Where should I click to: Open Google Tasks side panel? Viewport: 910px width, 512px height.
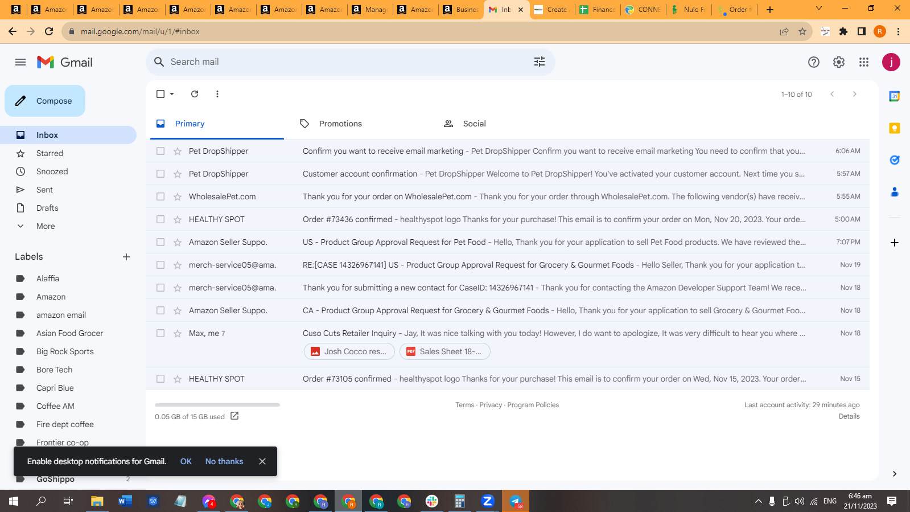895,160
